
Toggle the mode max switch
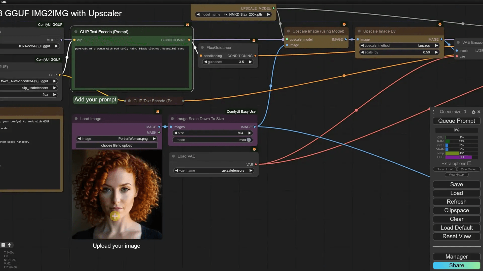pos(249,140)
